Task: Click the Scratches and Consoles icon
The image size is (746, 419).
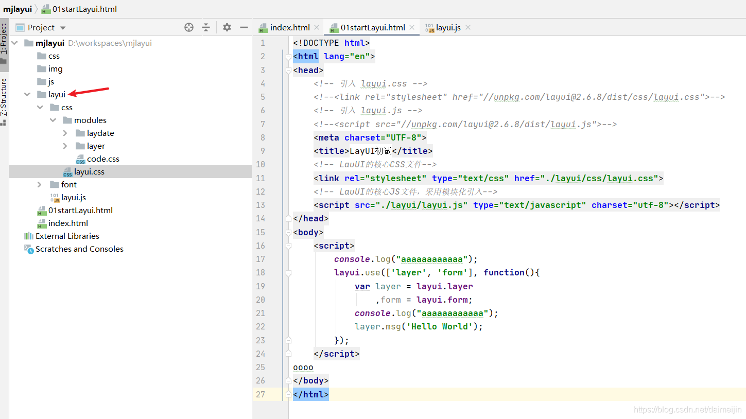Action: point(29,249)
